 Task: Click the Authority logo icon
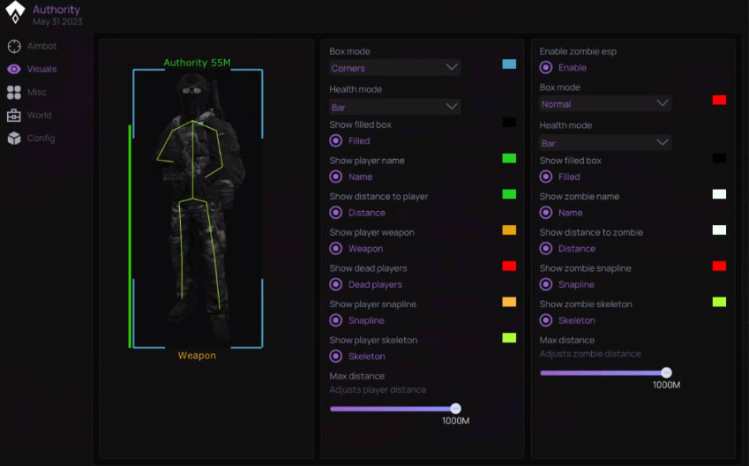15,12
